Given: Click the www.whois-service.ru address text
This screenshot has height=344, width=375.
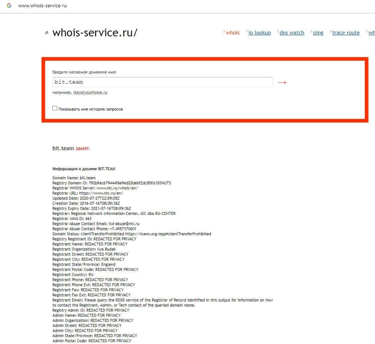Looking at the screenshot, I should point(42,5).
